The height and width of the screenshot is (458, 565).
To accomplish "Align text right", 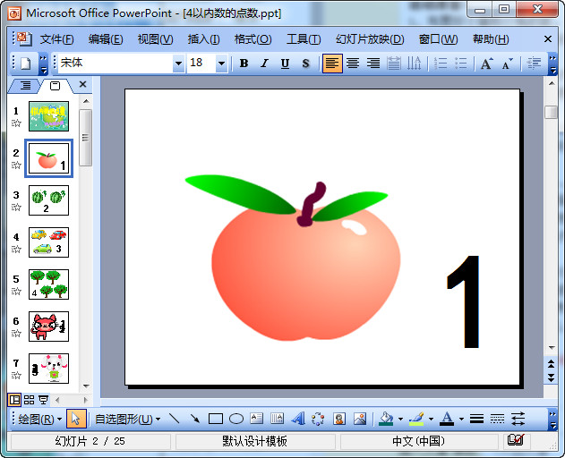I will click(373, 64).
